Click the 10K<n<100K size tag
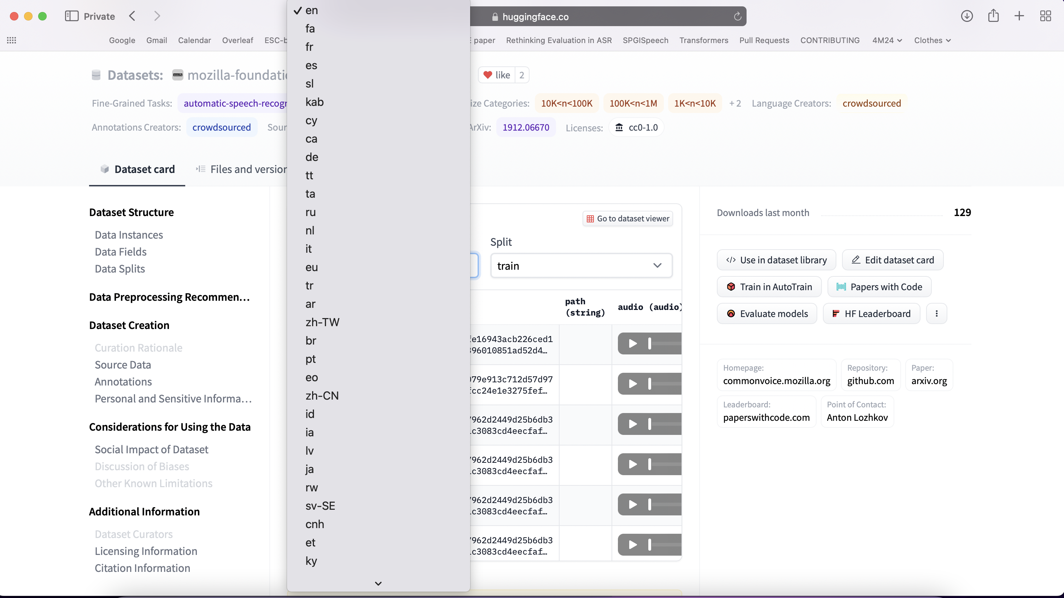 coord(567,103)
